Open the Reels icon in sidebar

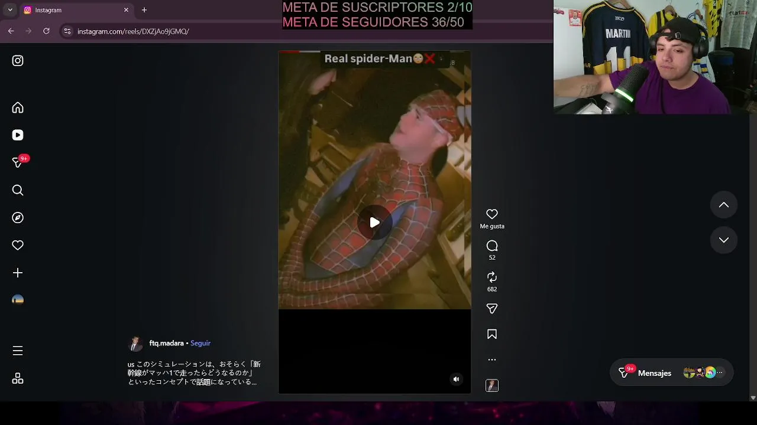[18, 135]
